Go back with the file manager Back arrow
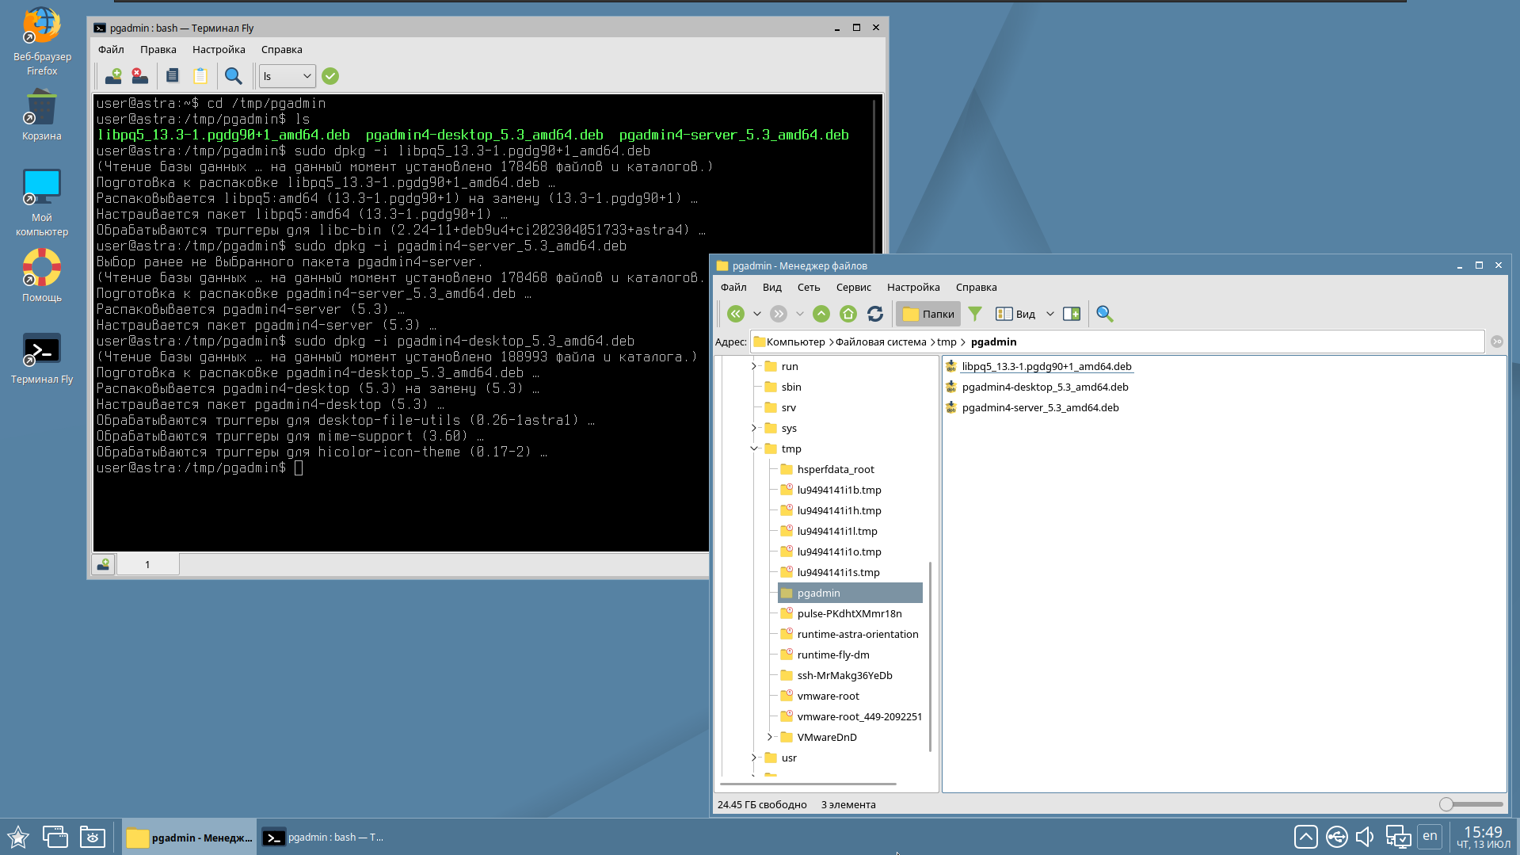This screenshot has height=855, width=1520. 736,314
